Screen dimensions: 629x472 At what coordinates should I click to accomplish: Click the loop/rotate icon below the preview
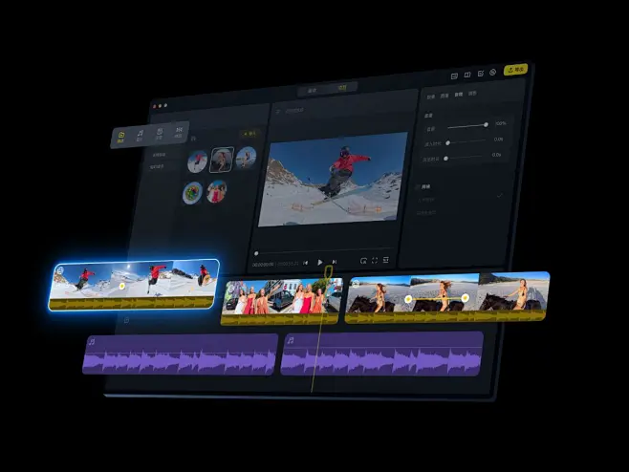coord(363,260)
